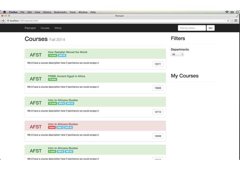Reload the page with the refresh icon

228,21
